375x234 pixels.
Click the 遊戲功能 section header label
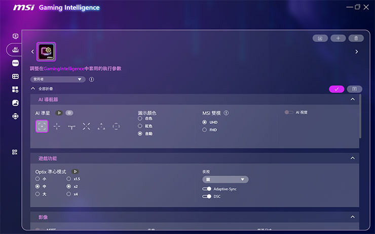click(48, 158)
